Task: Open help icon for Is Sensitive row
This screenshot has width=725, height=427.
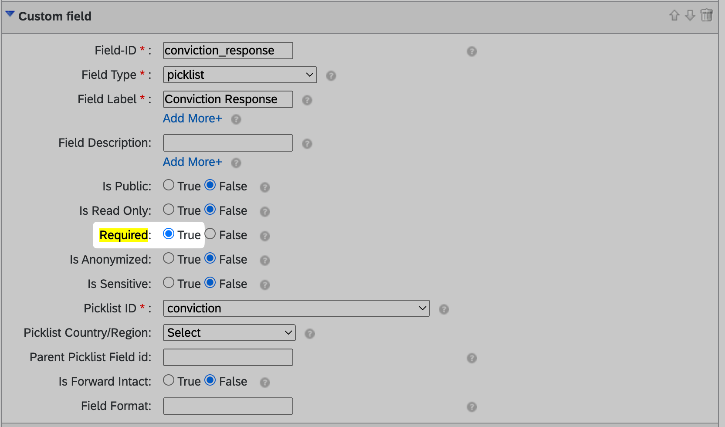Action: click(x=265, y=285)
